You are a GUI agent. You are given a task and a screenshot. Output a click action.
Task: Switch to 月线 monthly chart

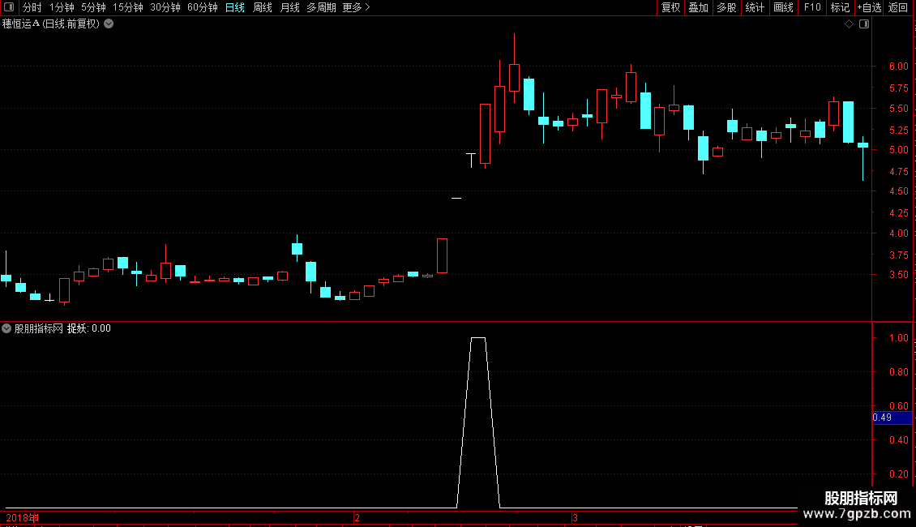tap(289, 7)
